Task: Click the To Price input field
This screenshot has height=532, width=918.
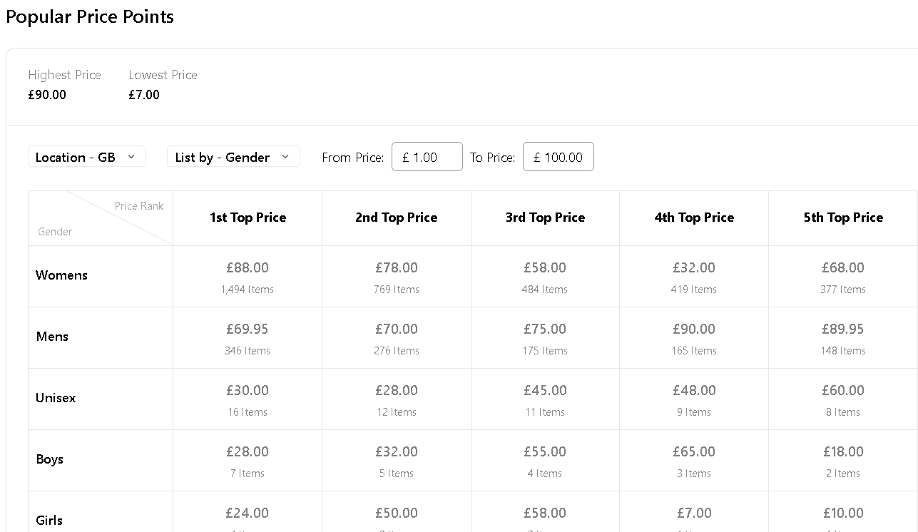Action: coord(559,157)
